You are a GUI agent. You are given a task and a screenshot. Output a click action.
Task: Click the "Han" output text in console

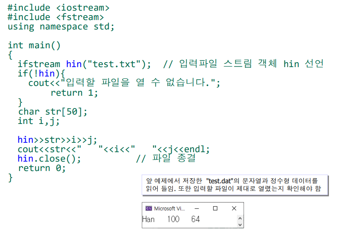tap(148, 219)
